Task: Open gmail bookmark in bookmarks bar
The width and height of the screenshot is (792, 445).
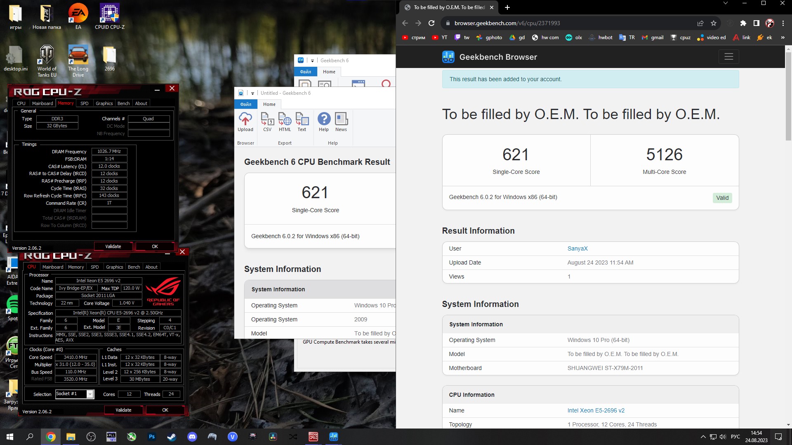Action: tap(653, 37)
